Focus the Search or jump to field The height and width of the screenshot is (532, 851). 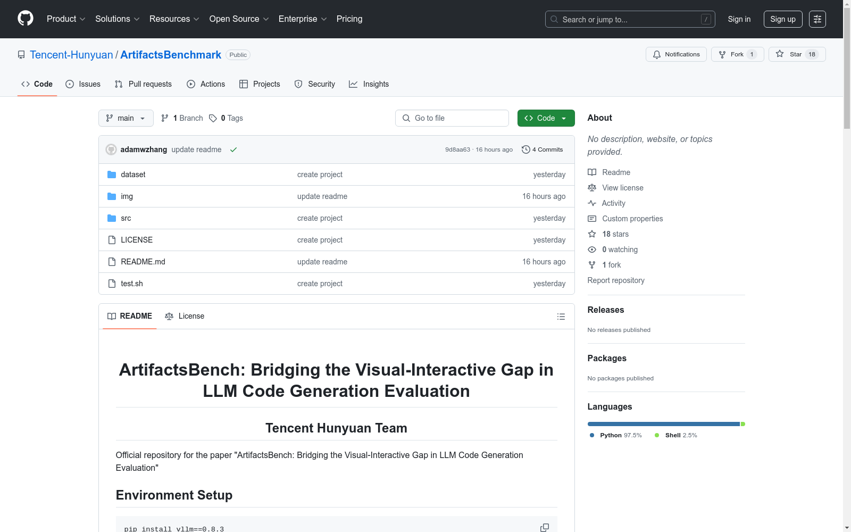pos(630,19)
